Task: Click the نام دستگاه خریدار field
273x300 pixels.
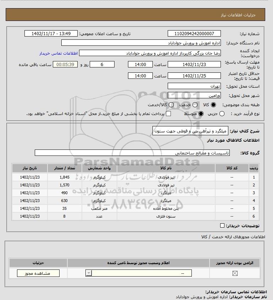Action: [141, 43]
